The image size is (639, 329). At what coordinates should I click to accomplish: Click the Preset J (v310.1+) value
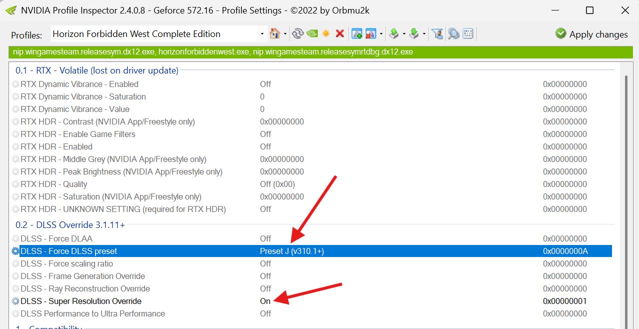coord(292,251)
